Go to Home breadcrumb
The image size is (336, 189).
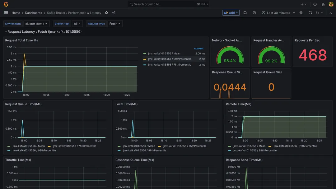16,13
